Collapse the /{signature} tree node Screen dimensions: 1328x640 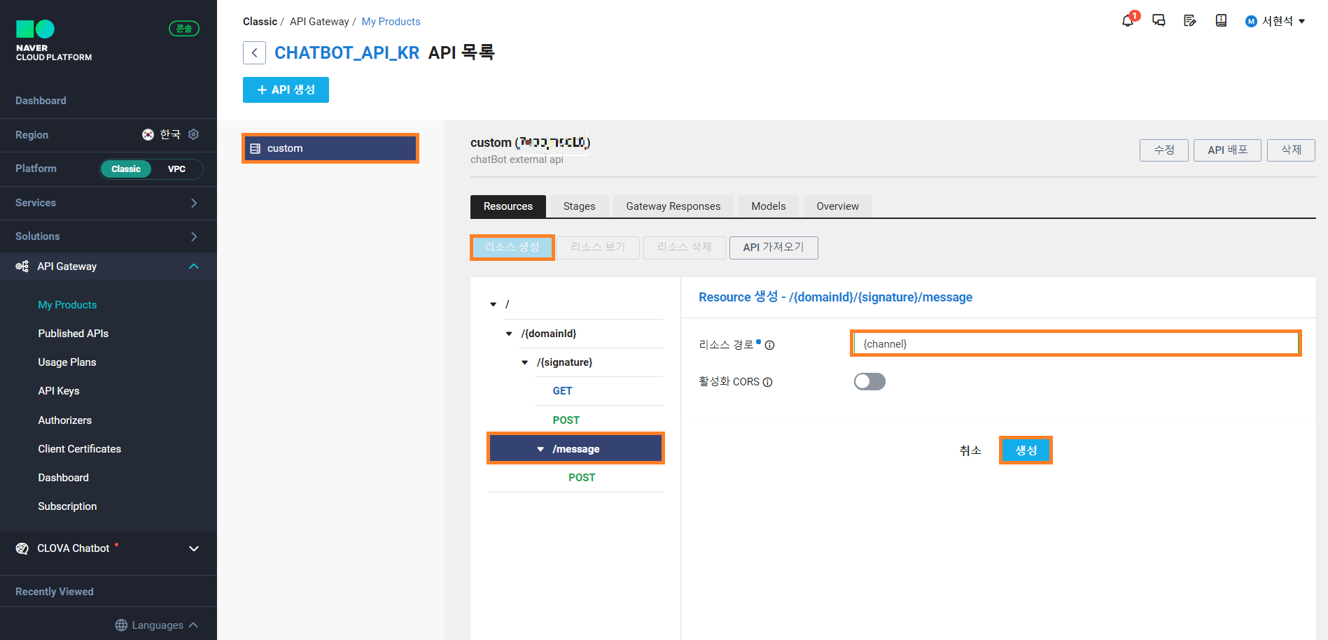click(x=525, y=362)
